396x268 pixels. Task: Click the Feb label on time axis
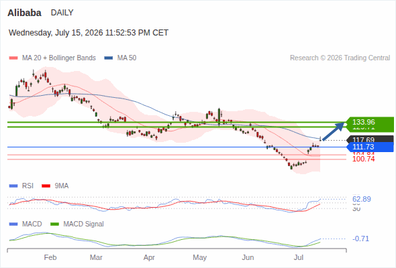[50, 257]
